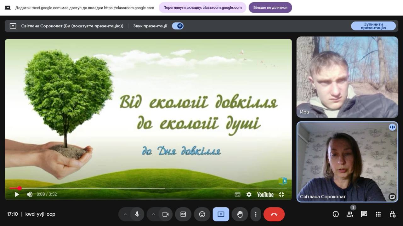Click the share screen present button

pyautogui.click(x=221, y=214)
